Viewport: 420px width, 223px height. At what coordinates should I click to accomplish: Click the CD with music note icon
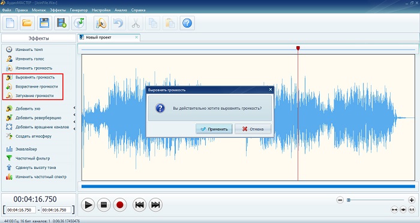(79, 23)
